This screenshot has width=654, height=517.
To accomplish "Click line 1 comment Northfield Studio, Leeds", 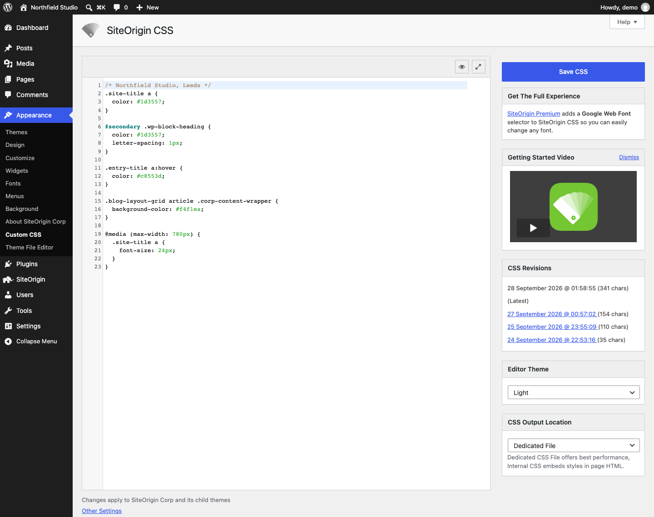I will tap(158, 85).
